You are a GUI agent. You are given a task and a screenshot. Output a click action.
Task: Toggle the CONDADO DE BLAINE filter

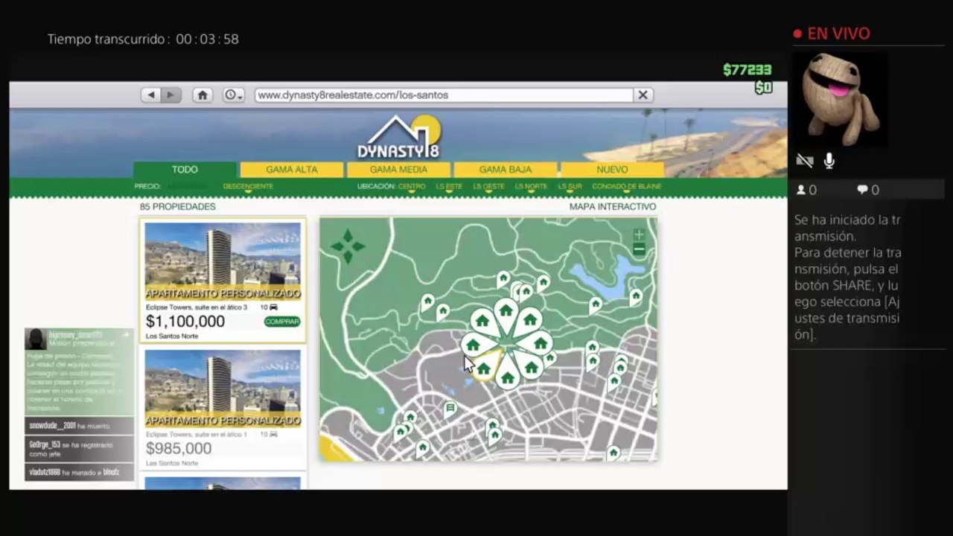click(x=627, y=186)
